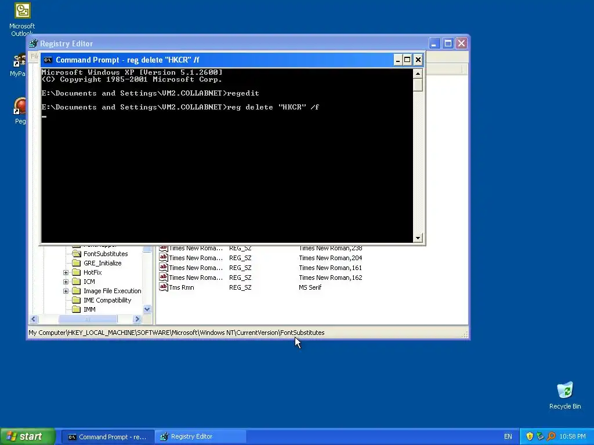594x445 pixels.
Task: Click the Registry Editor title bar icon
Action: point(33,43)
